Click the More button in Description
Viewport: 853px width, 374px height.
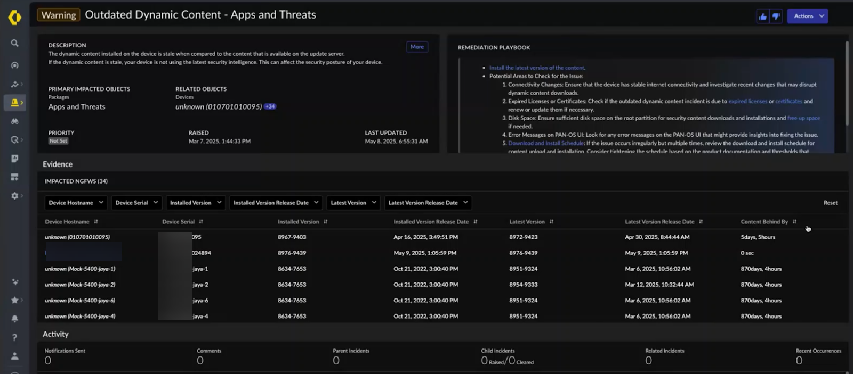417,47
